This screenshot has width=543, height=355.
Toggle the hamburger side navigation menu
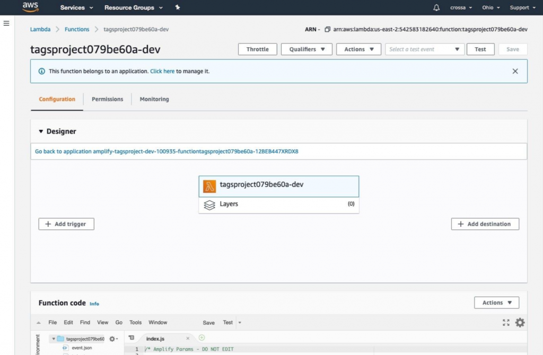tap(6, 23)
